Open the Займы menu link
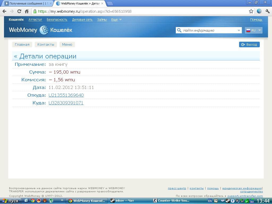272x204 pixels. (102, 20)
